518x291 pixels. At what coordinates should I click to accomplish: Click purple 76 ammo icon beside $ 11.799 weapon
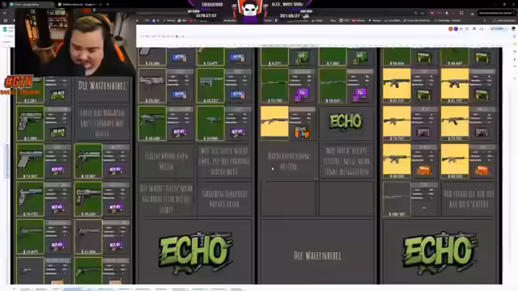click(x=302, y=94)
